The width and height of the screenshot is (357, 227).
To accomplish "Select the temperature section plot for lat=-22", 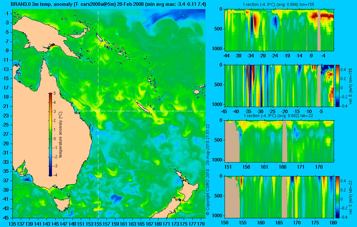I will [x=279, y=141].
